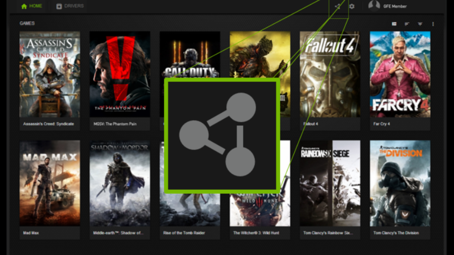Select Assassin's Creed Syndicate cover art
Screen dimensions: 454x255
[50, 74]
